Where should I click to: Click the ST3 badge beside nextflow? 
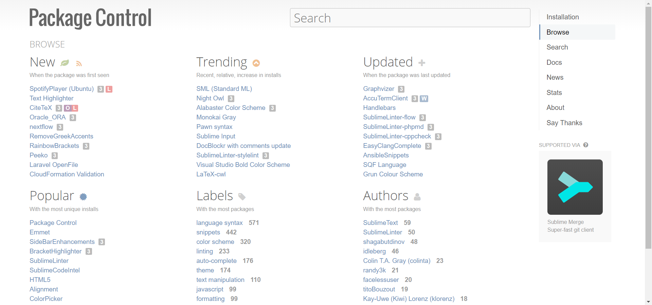(x=60, y=127)
